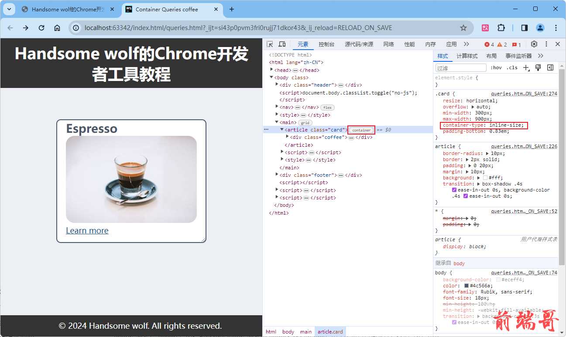Click the 过滤 styles filter field
566x337 pixels.
click(x=460, y=68)
